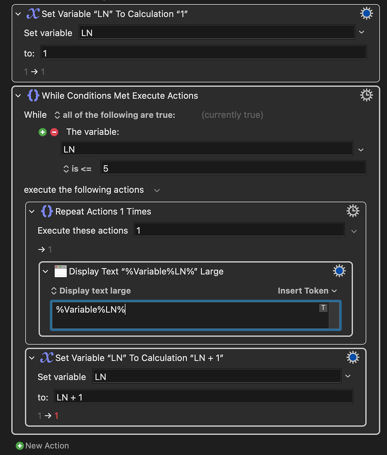Click the "LN + 1" calculation field
The width and height of the screenshot is (387, 455).
203,397
